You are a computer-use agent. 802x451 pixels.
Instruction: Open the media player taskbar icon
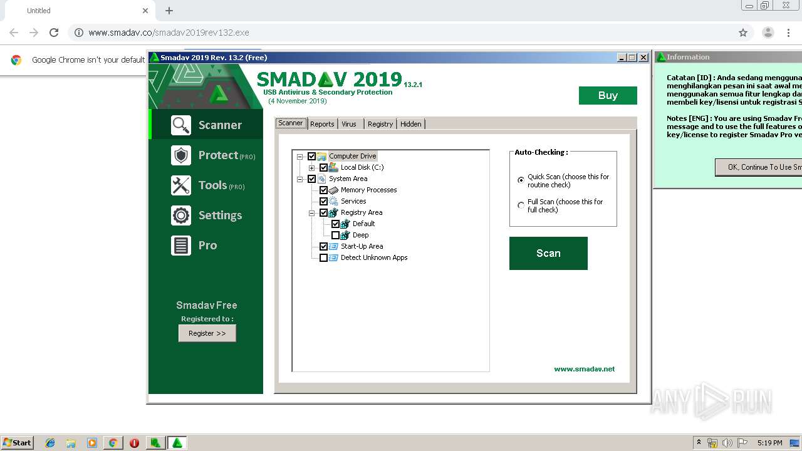(92, 443)
